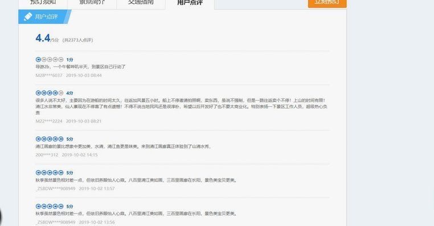
Task: Click the timestamp 2019-10-02 14:15
Action: pyautogui.click(x=80, y=155)
